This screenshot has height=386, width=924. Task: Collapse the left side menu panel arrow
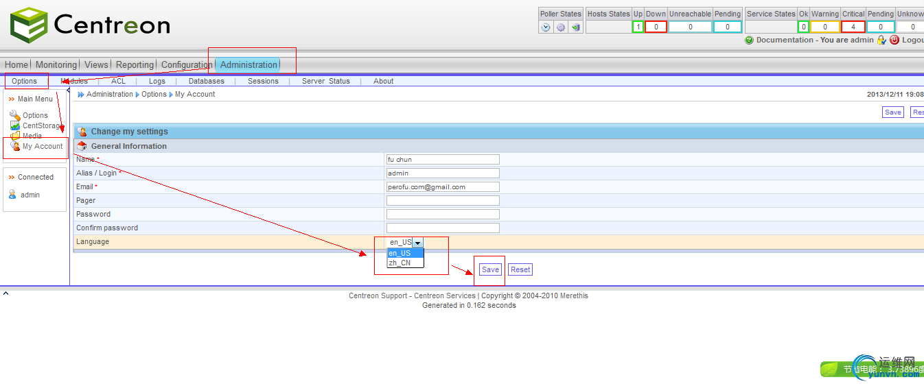[68, 90]
